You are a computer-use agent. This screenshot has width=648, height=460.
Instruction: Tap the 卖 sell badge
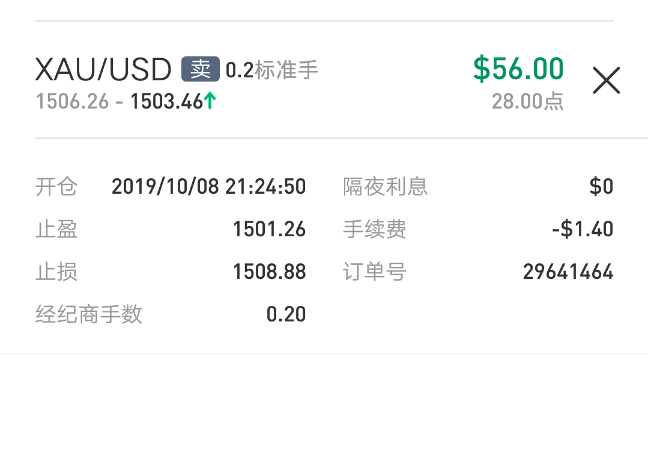click(x=201, y=69)
